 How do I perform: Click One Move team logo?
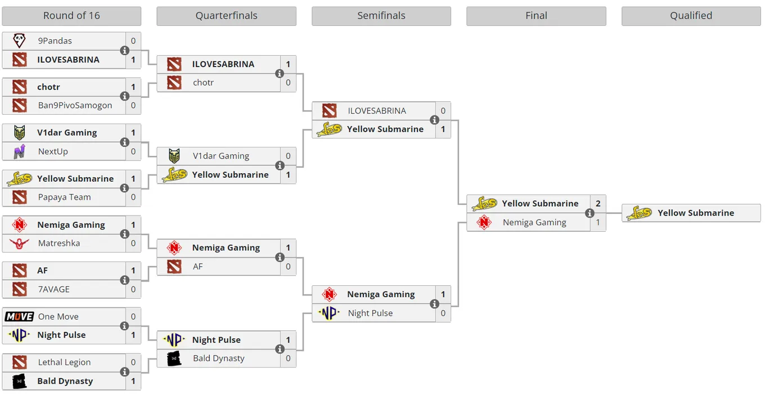[20, 316]
